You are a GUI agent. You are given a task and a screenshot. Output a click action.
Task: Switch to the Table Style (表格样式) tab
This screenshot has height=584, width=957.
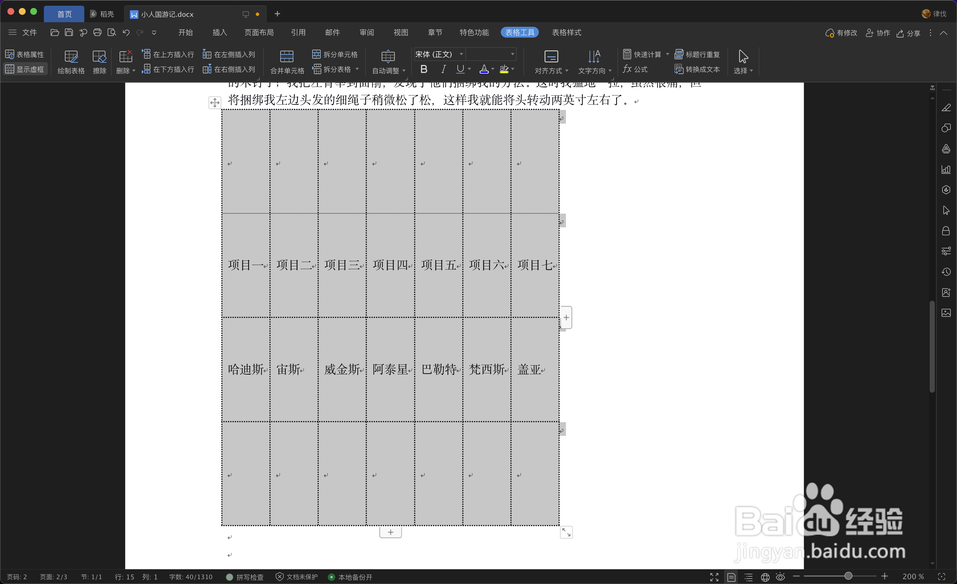pos(566,32)
